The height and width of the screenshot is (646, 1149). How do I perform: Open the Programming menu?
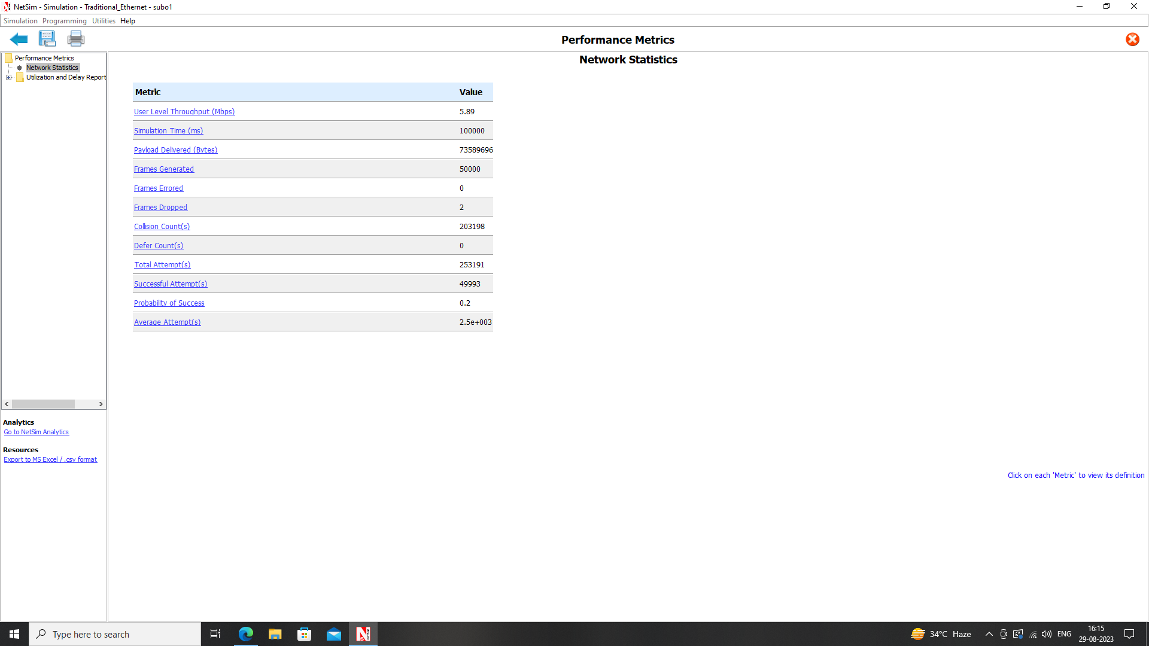tap(65, 21)
